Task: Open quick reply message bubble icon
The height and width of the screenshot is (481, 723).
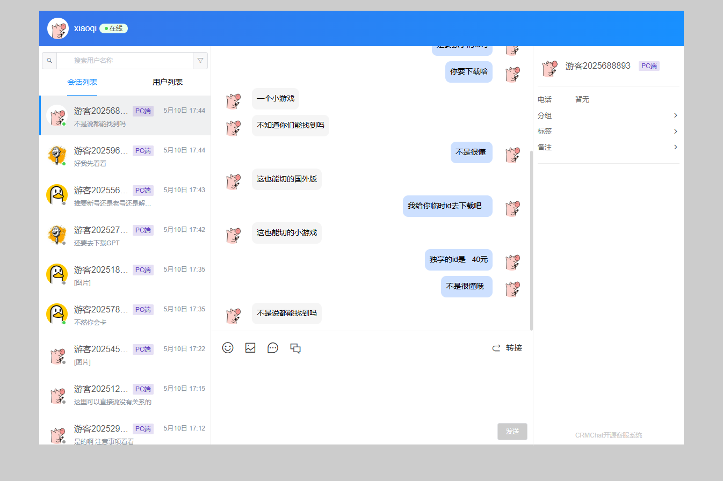Action: (273, 348)
